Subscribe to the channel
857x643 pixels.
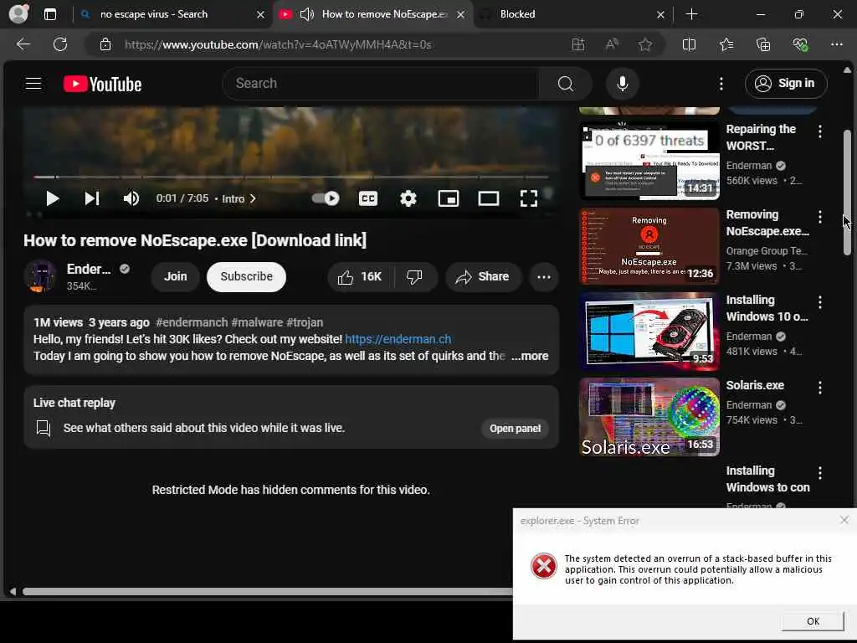tap(246, 276)
